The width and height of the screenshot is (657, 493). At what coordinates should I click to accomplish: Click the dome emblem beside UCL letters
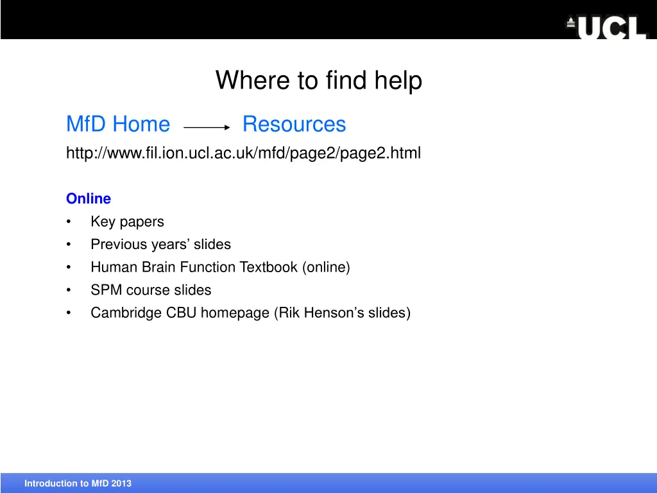pyautogui.click(x=571, y=24)
